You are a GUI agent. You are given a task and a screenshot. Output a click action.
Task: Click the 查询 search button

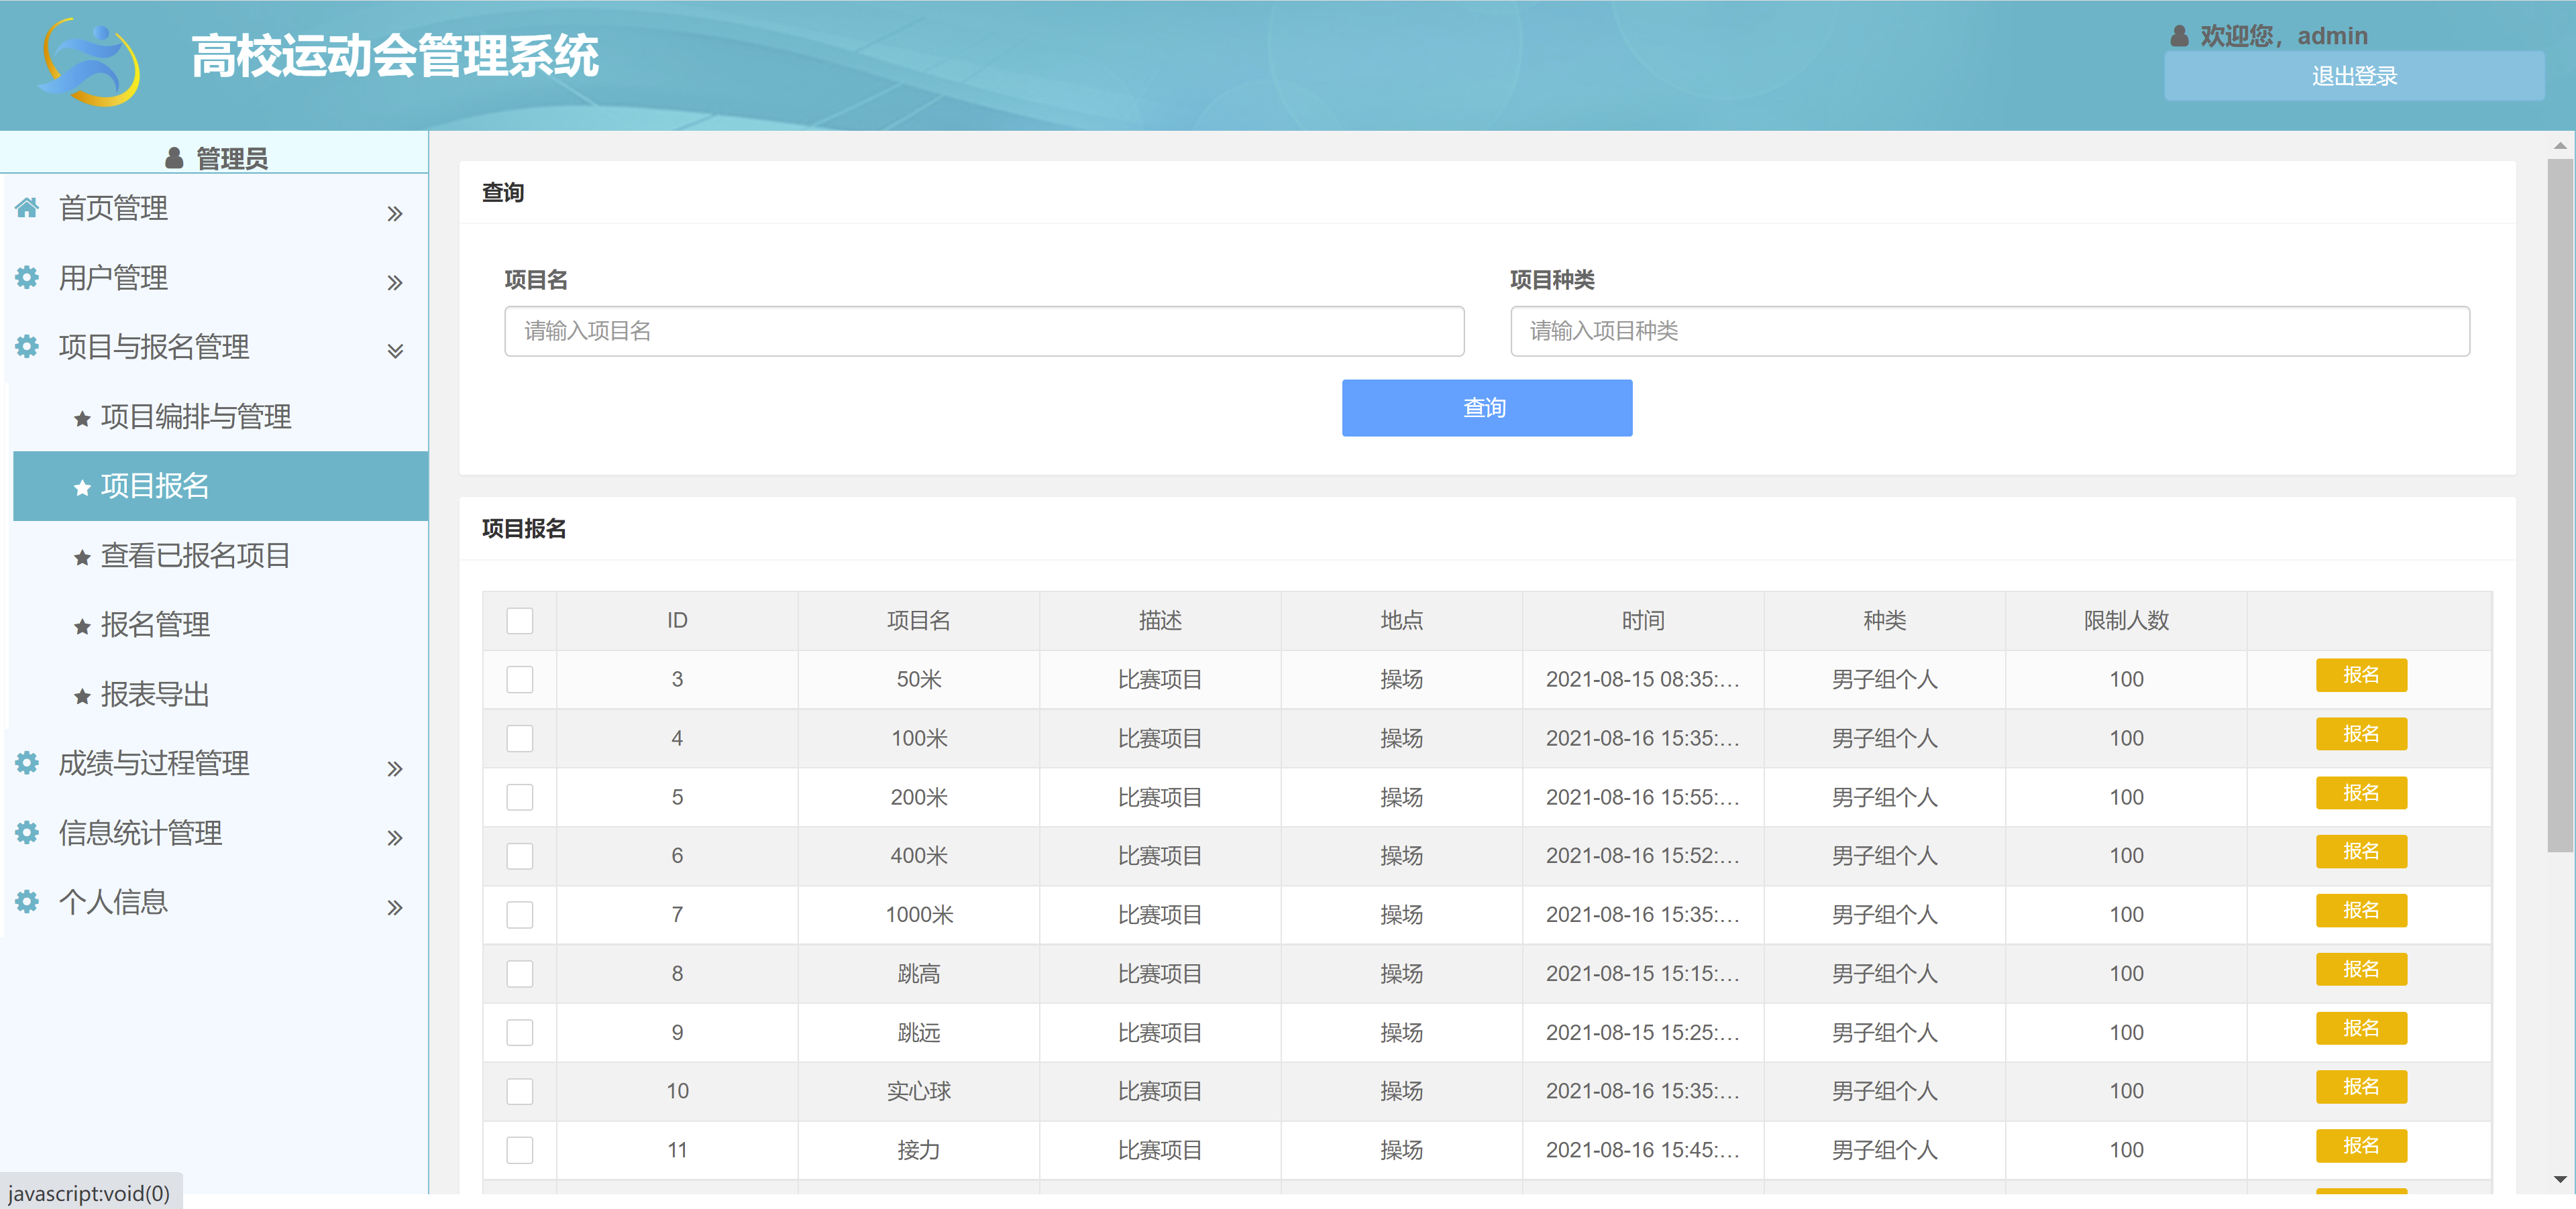click(1486, 408)
